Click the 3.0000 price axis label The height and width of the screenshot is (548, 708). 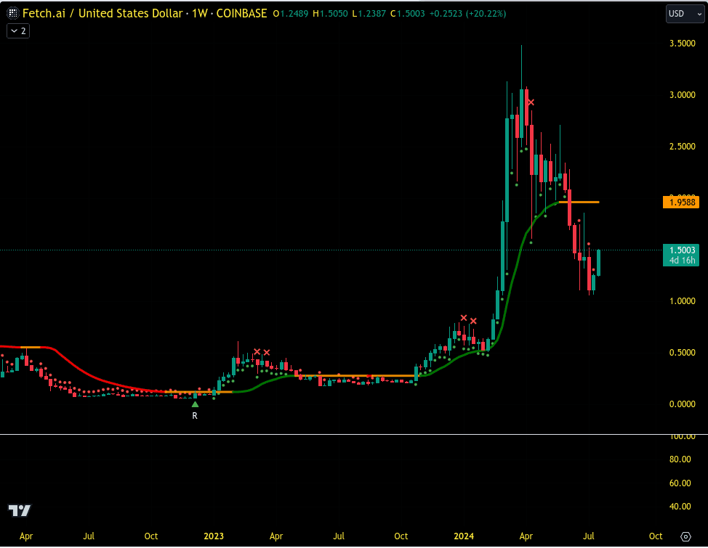point(683,94)
